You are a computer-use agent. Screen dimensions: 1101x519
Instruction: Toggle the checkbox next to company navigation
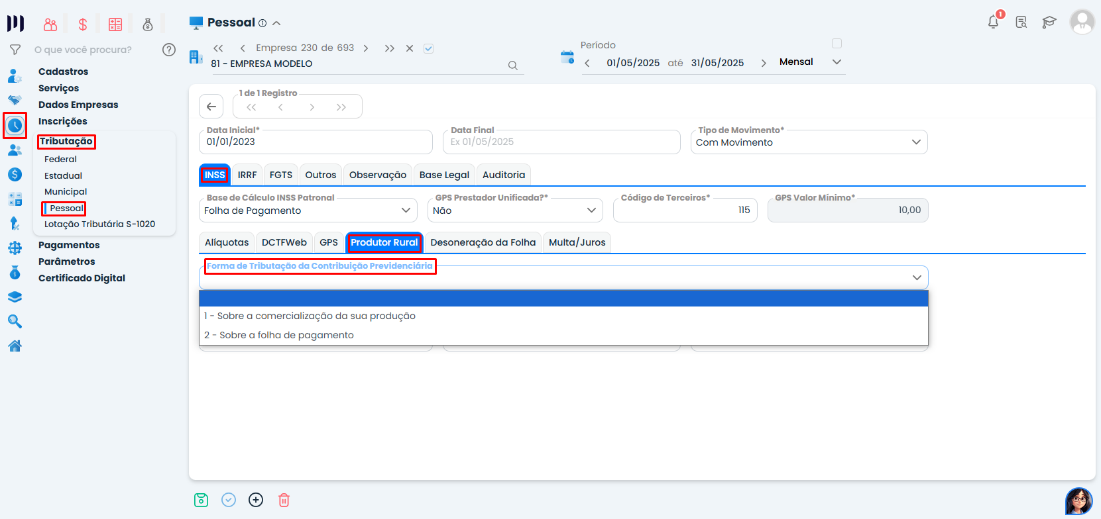(x=429, y=48)
